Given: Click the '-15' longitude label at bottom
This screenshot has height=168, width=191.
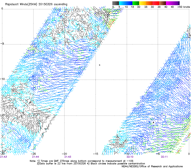Looking at the screenshot, I should 95,154.
